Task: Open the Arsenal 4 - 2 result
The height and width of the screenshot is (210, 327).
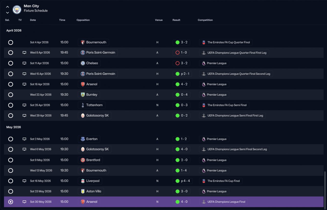Action: tap(181, 84)
